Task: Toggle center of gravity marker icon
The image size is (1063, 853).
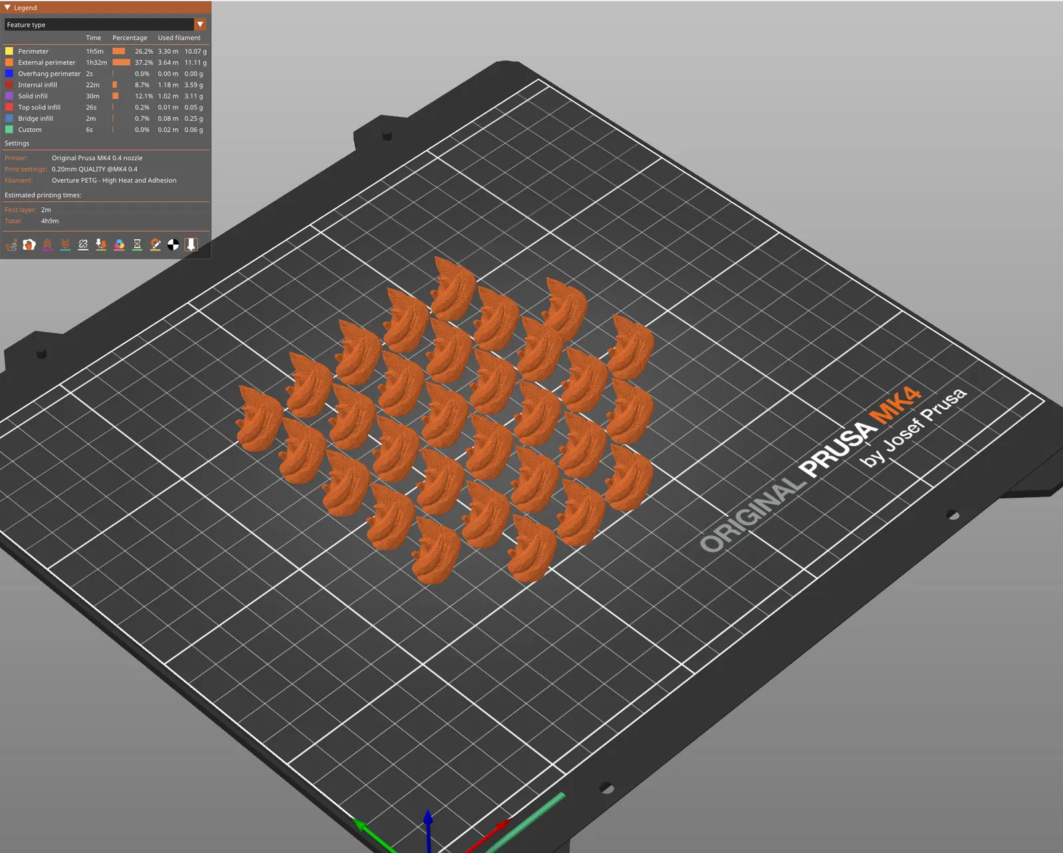Action: (x=173, y=244)
